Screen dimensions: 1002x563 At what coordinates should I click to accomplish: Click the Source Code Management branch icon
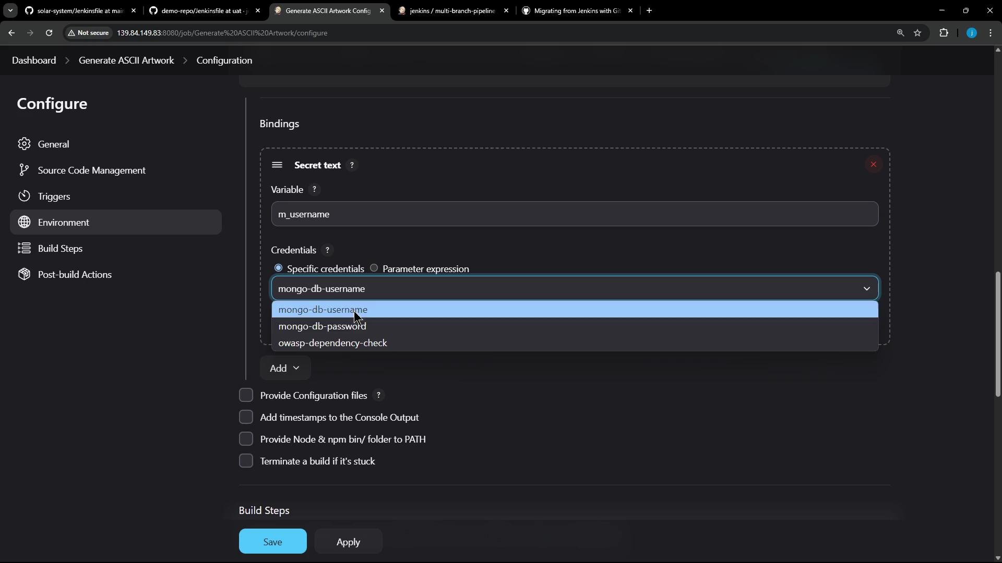pyautogui.click(x=24, y=170)
